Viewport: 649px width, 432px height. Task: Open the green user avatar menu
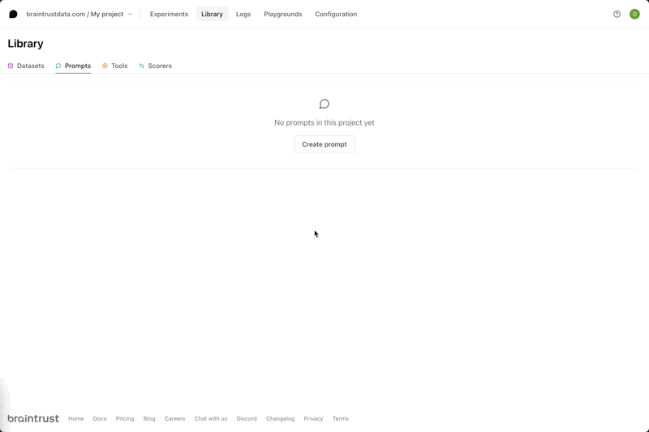tap(634, 14)
